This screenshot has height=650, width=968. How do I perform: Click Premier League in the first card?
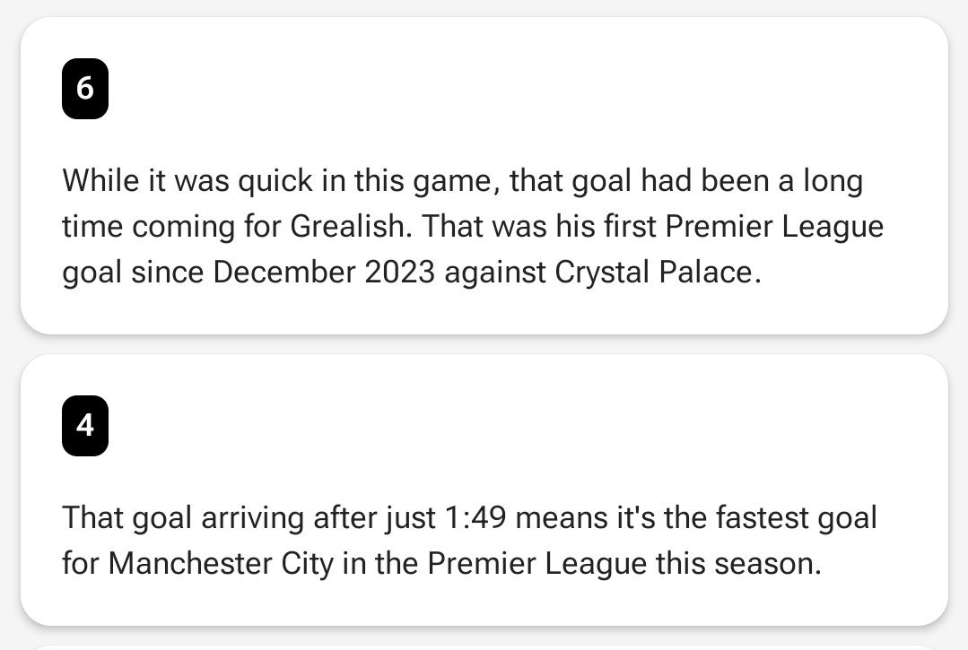coord(774,226)
